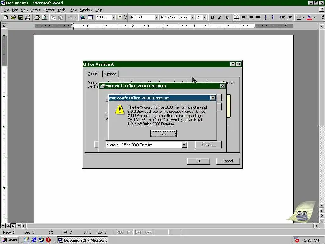325x244 pixels.
Task: Click the Document1 taskbar button
Action: [x=83, y=240]
